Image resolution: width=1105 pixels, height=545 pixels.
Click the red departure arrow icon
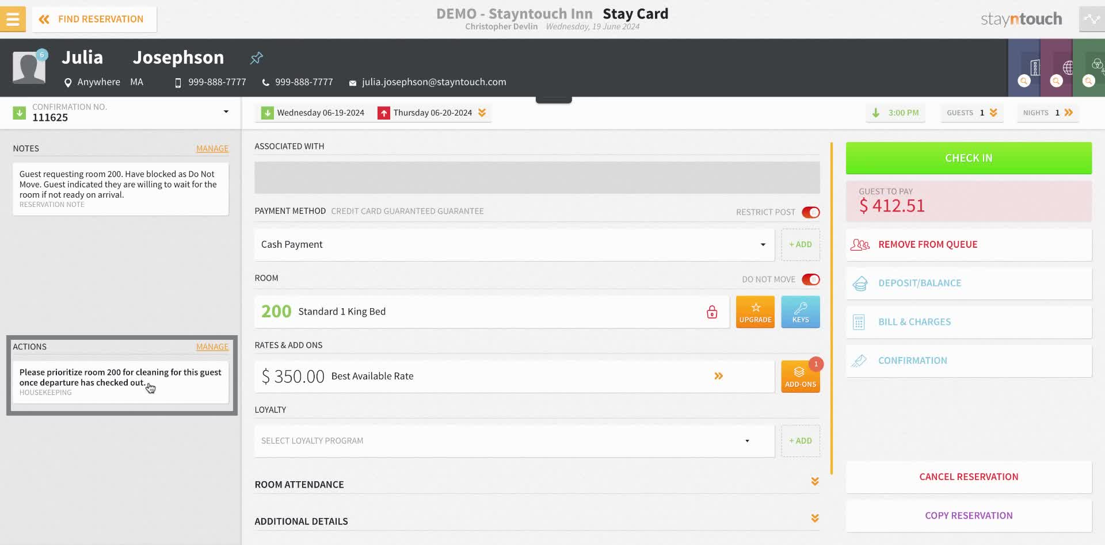[384, 113]
